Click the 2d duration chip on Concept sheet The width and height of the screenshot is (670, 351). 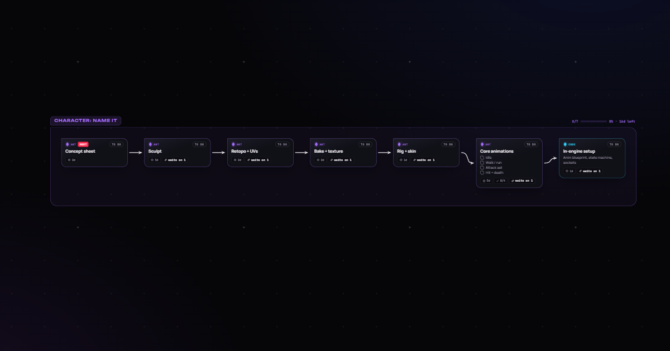coord(71,160)
